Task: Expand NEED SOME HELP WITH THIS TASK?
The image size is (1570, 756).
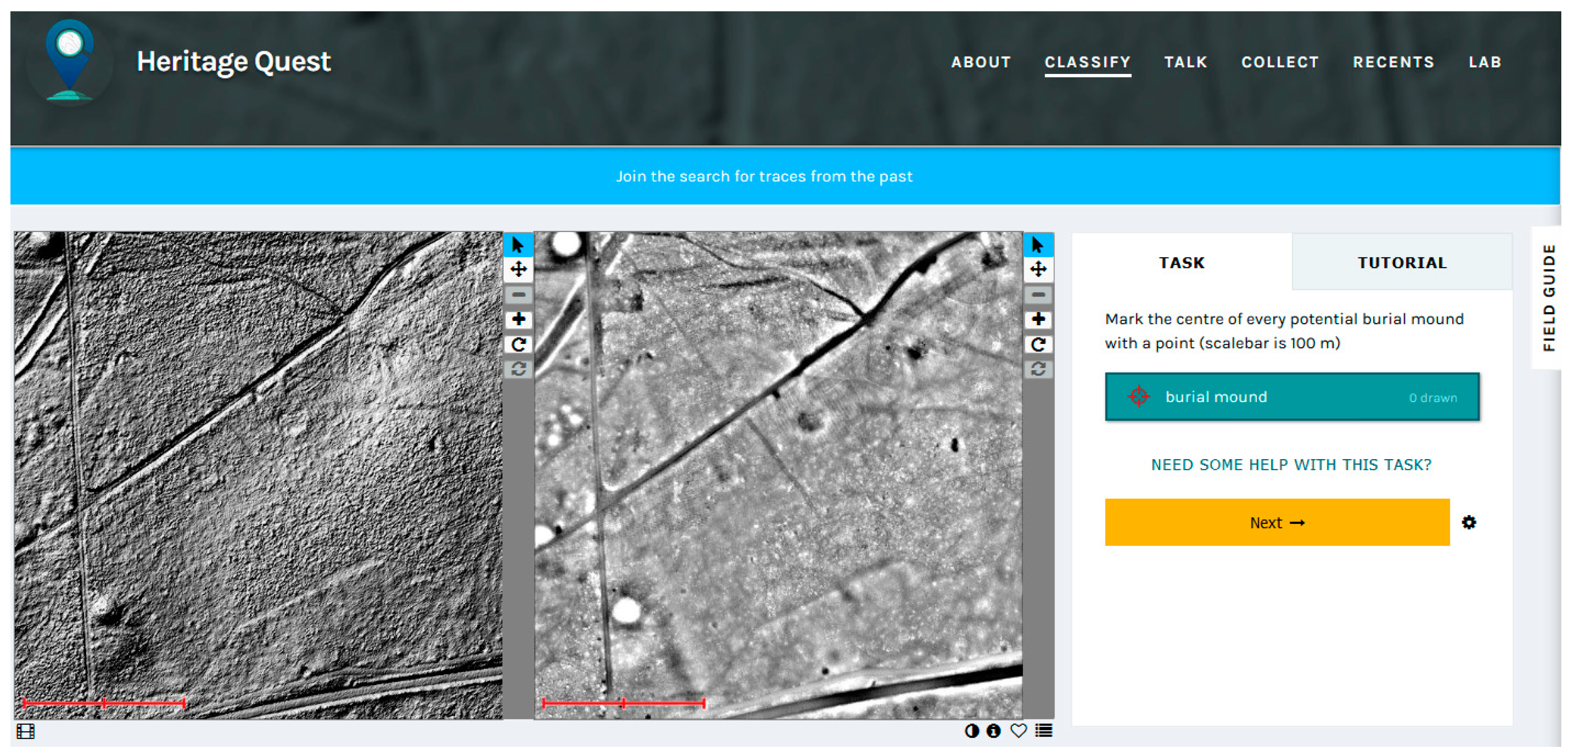Action: [1292, 464]
